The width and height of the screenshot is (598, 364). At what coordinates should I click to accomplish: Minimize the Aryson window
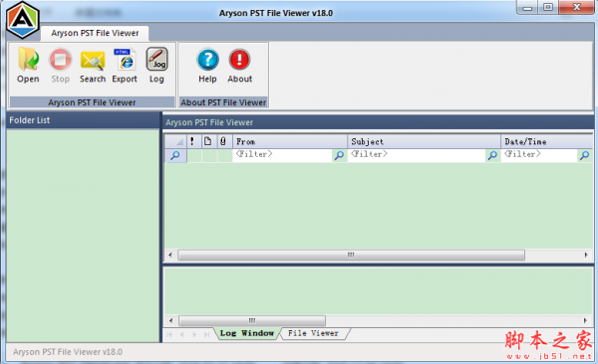pyautogui.click(x=527, y=7)
